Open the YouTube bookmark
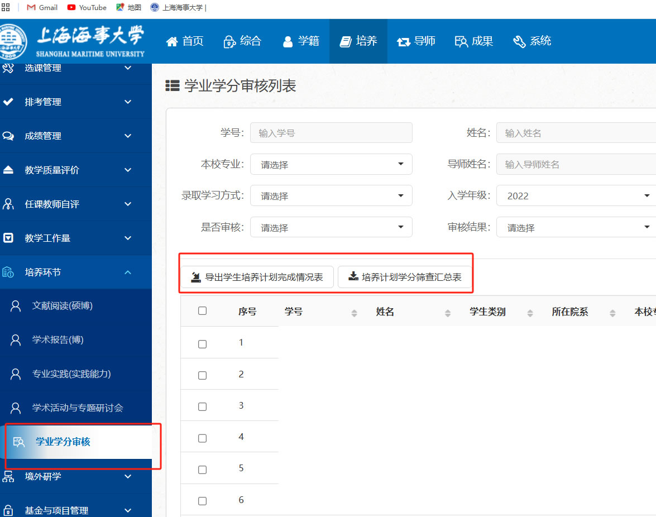 [x=87, y=7]
